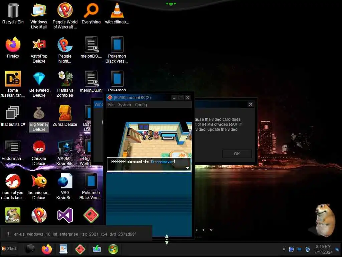The width and height of the screenshot is (342, 257).
Task: Click the en-us_windows_10_iot_enterprise file label
Action: pos(75,234)
